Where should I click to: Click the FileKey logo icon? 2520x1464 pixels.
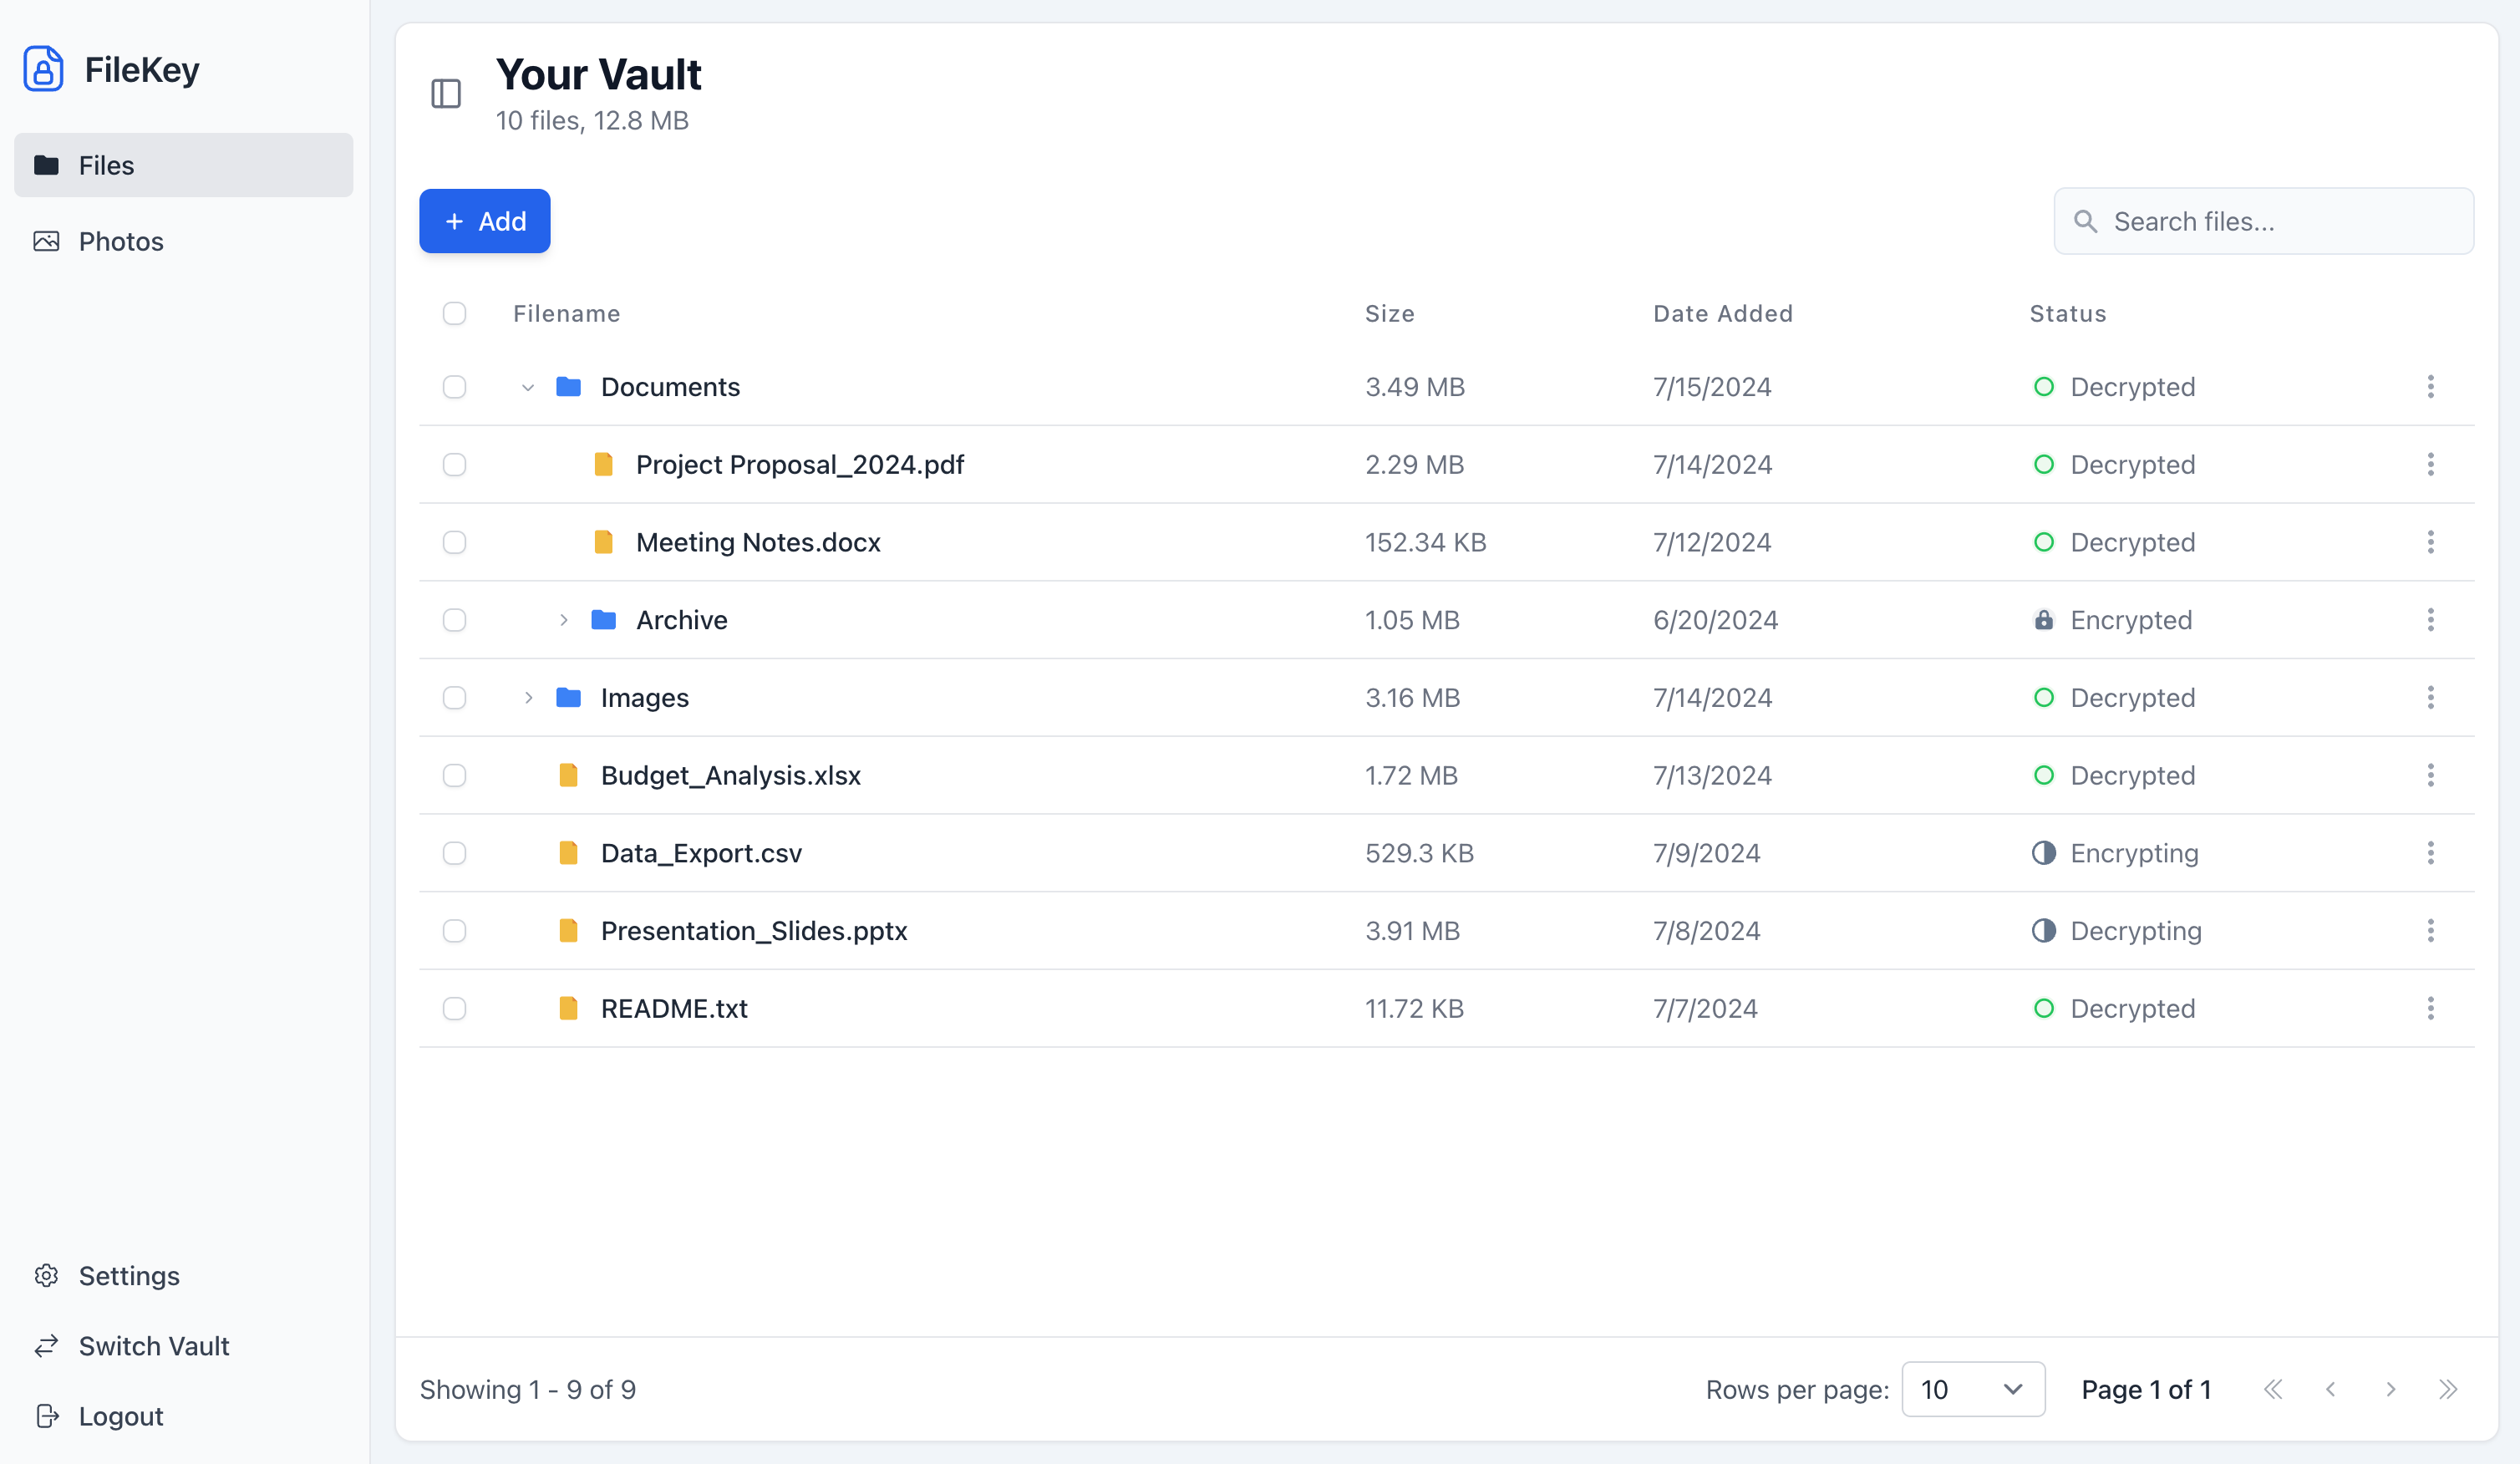[43, 69]
